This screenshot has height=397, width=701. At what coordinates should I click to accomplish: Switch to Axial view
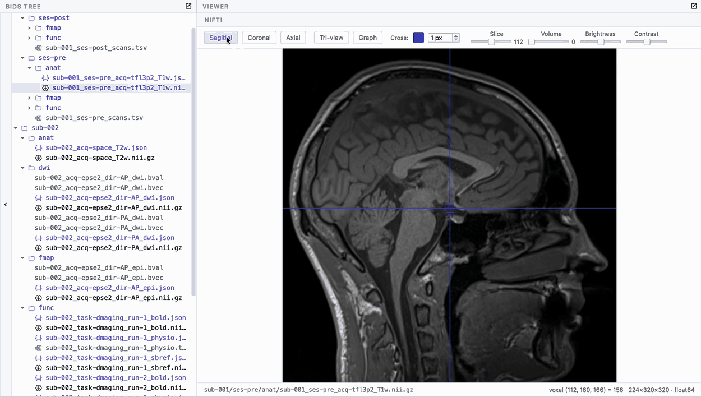click(x=293, y=38)
